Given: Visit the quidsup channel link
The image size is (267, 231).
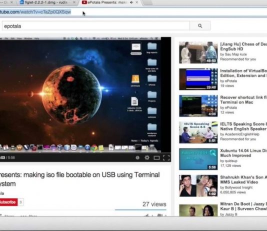Looking at the screenshot, I should [x=231, y=160].
